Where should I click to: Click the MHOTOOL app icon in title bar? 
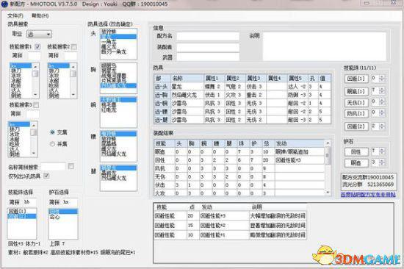click(x=4, y=4)
